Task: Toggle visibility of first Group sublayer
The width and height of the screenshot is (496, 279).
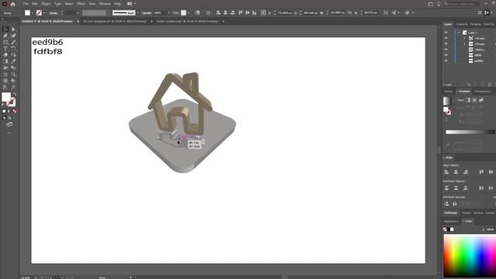Action: point(446,38)
